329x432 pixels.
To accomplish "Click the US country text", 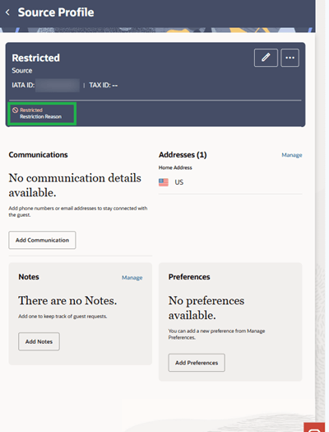I will pos(179,182).
